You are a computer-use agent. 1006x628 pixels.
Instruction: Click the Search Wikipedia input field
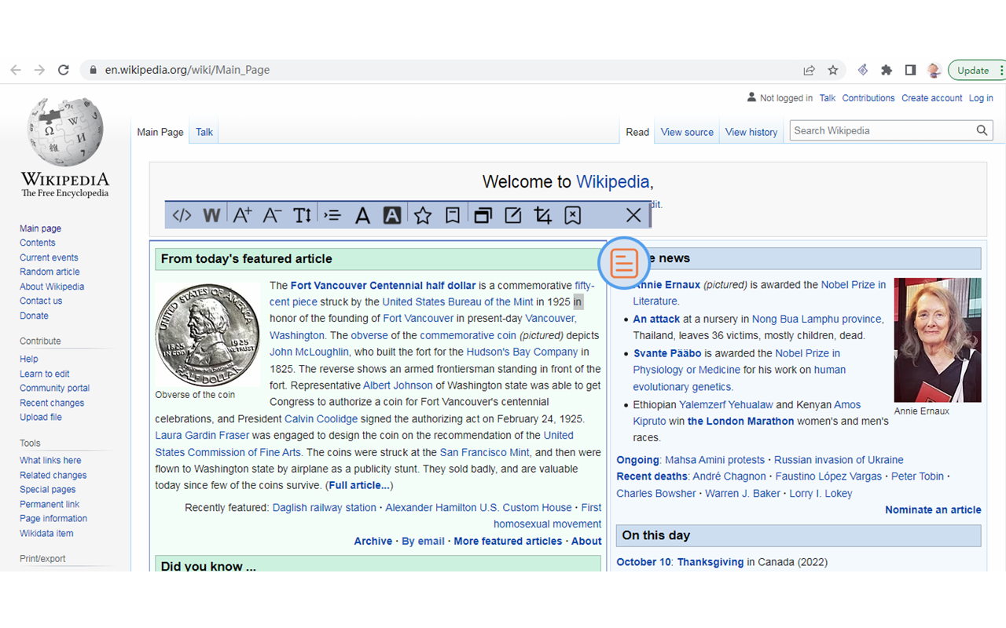point(882,130)
